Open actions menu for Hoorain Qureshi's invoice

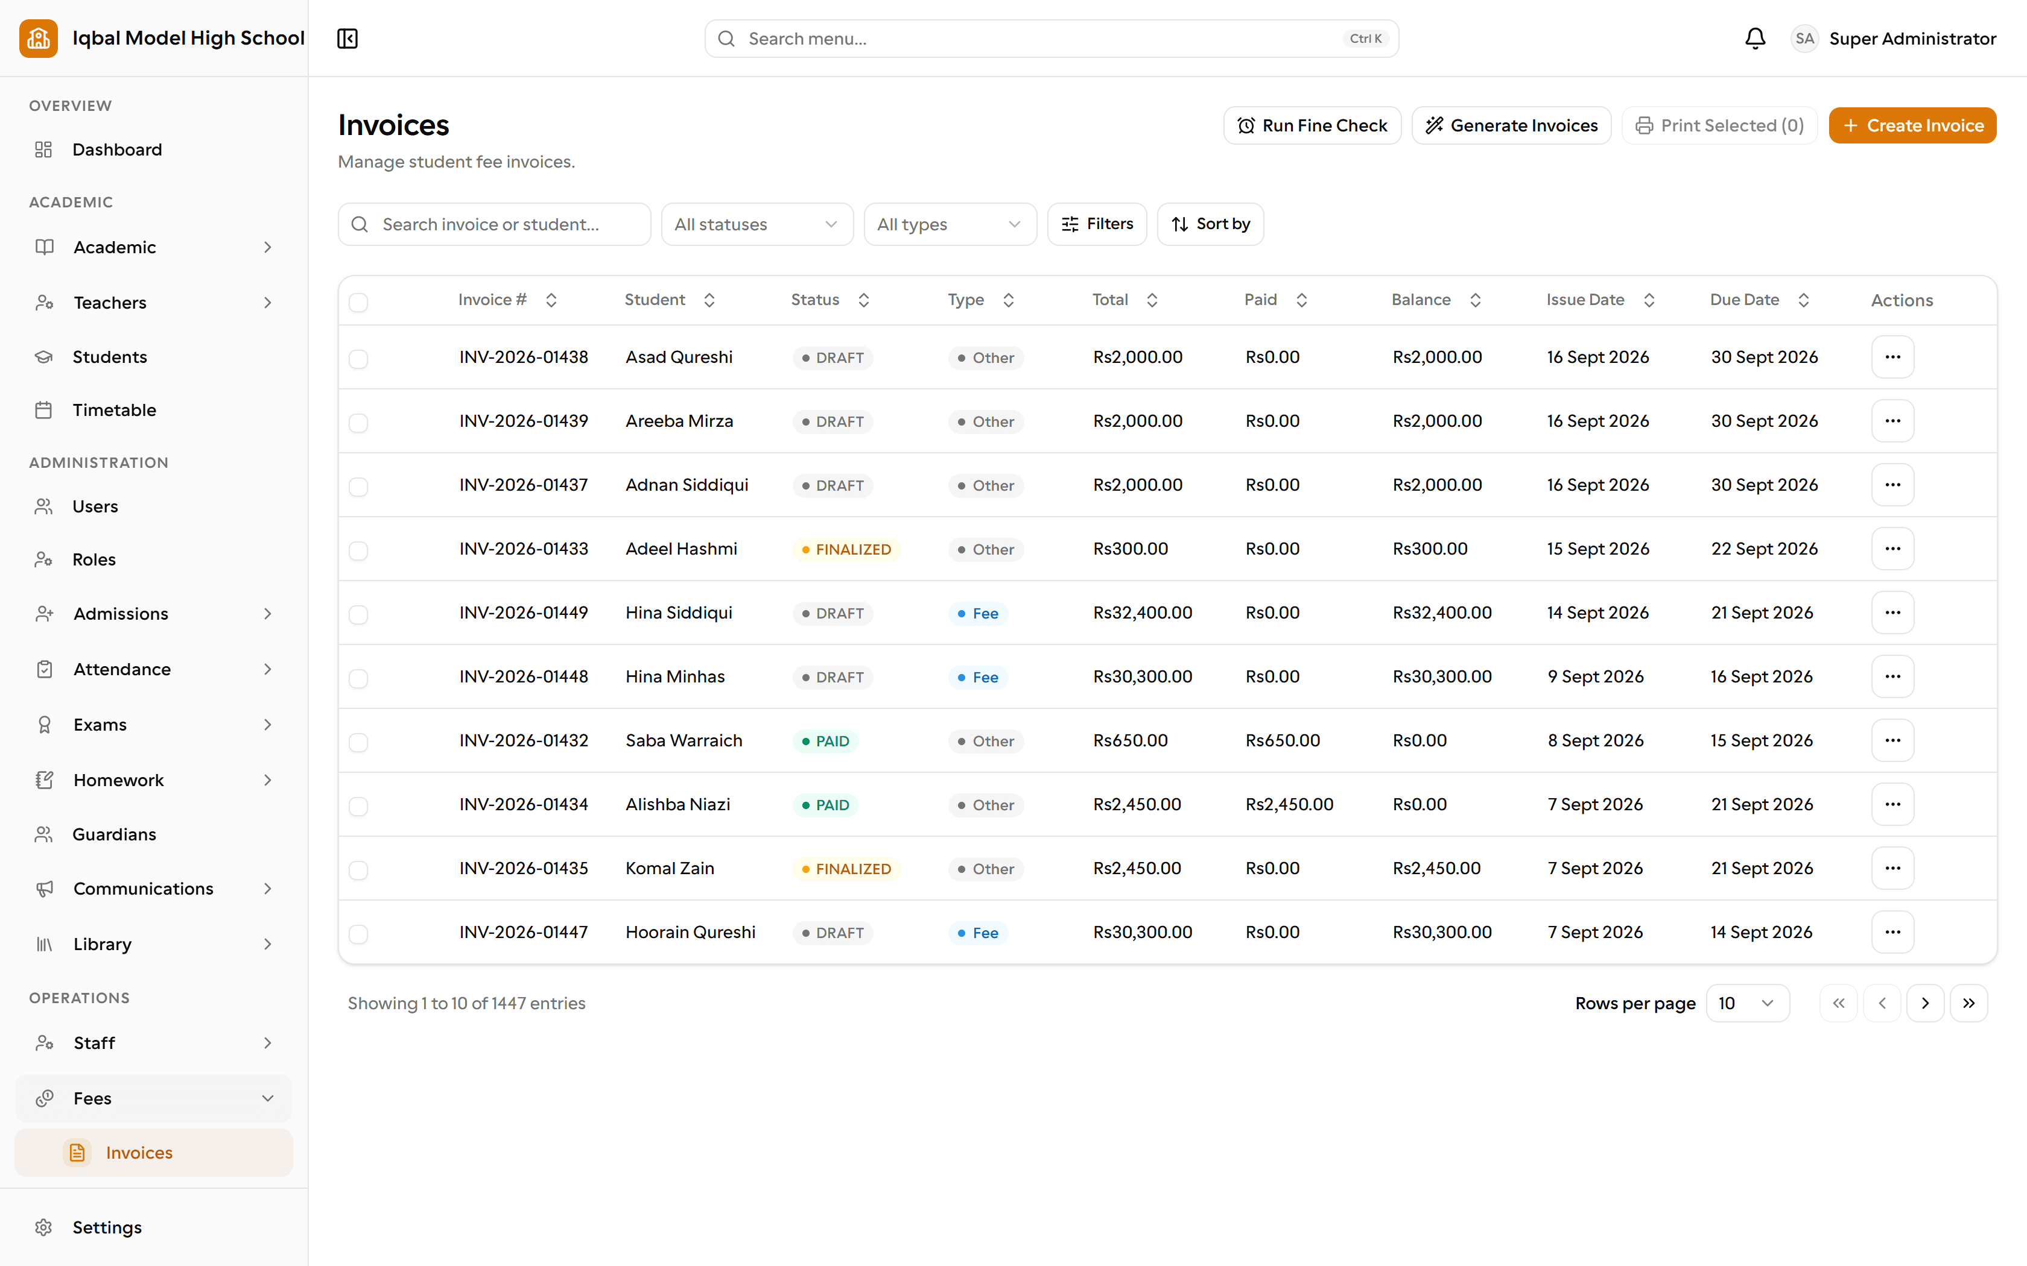1892,932
